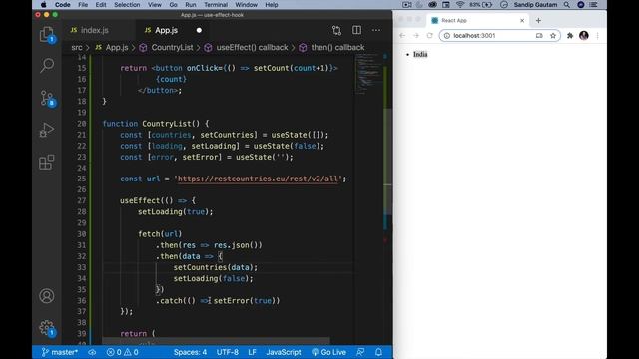Click the editor horizontal scrollbar
639x359 pixels.
click(x=216, y=340)
